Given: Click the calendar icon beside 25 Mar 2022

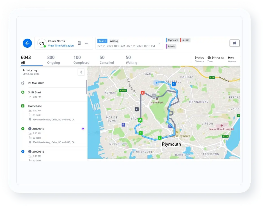Looking at the screenshot, I should coord(23,83).
